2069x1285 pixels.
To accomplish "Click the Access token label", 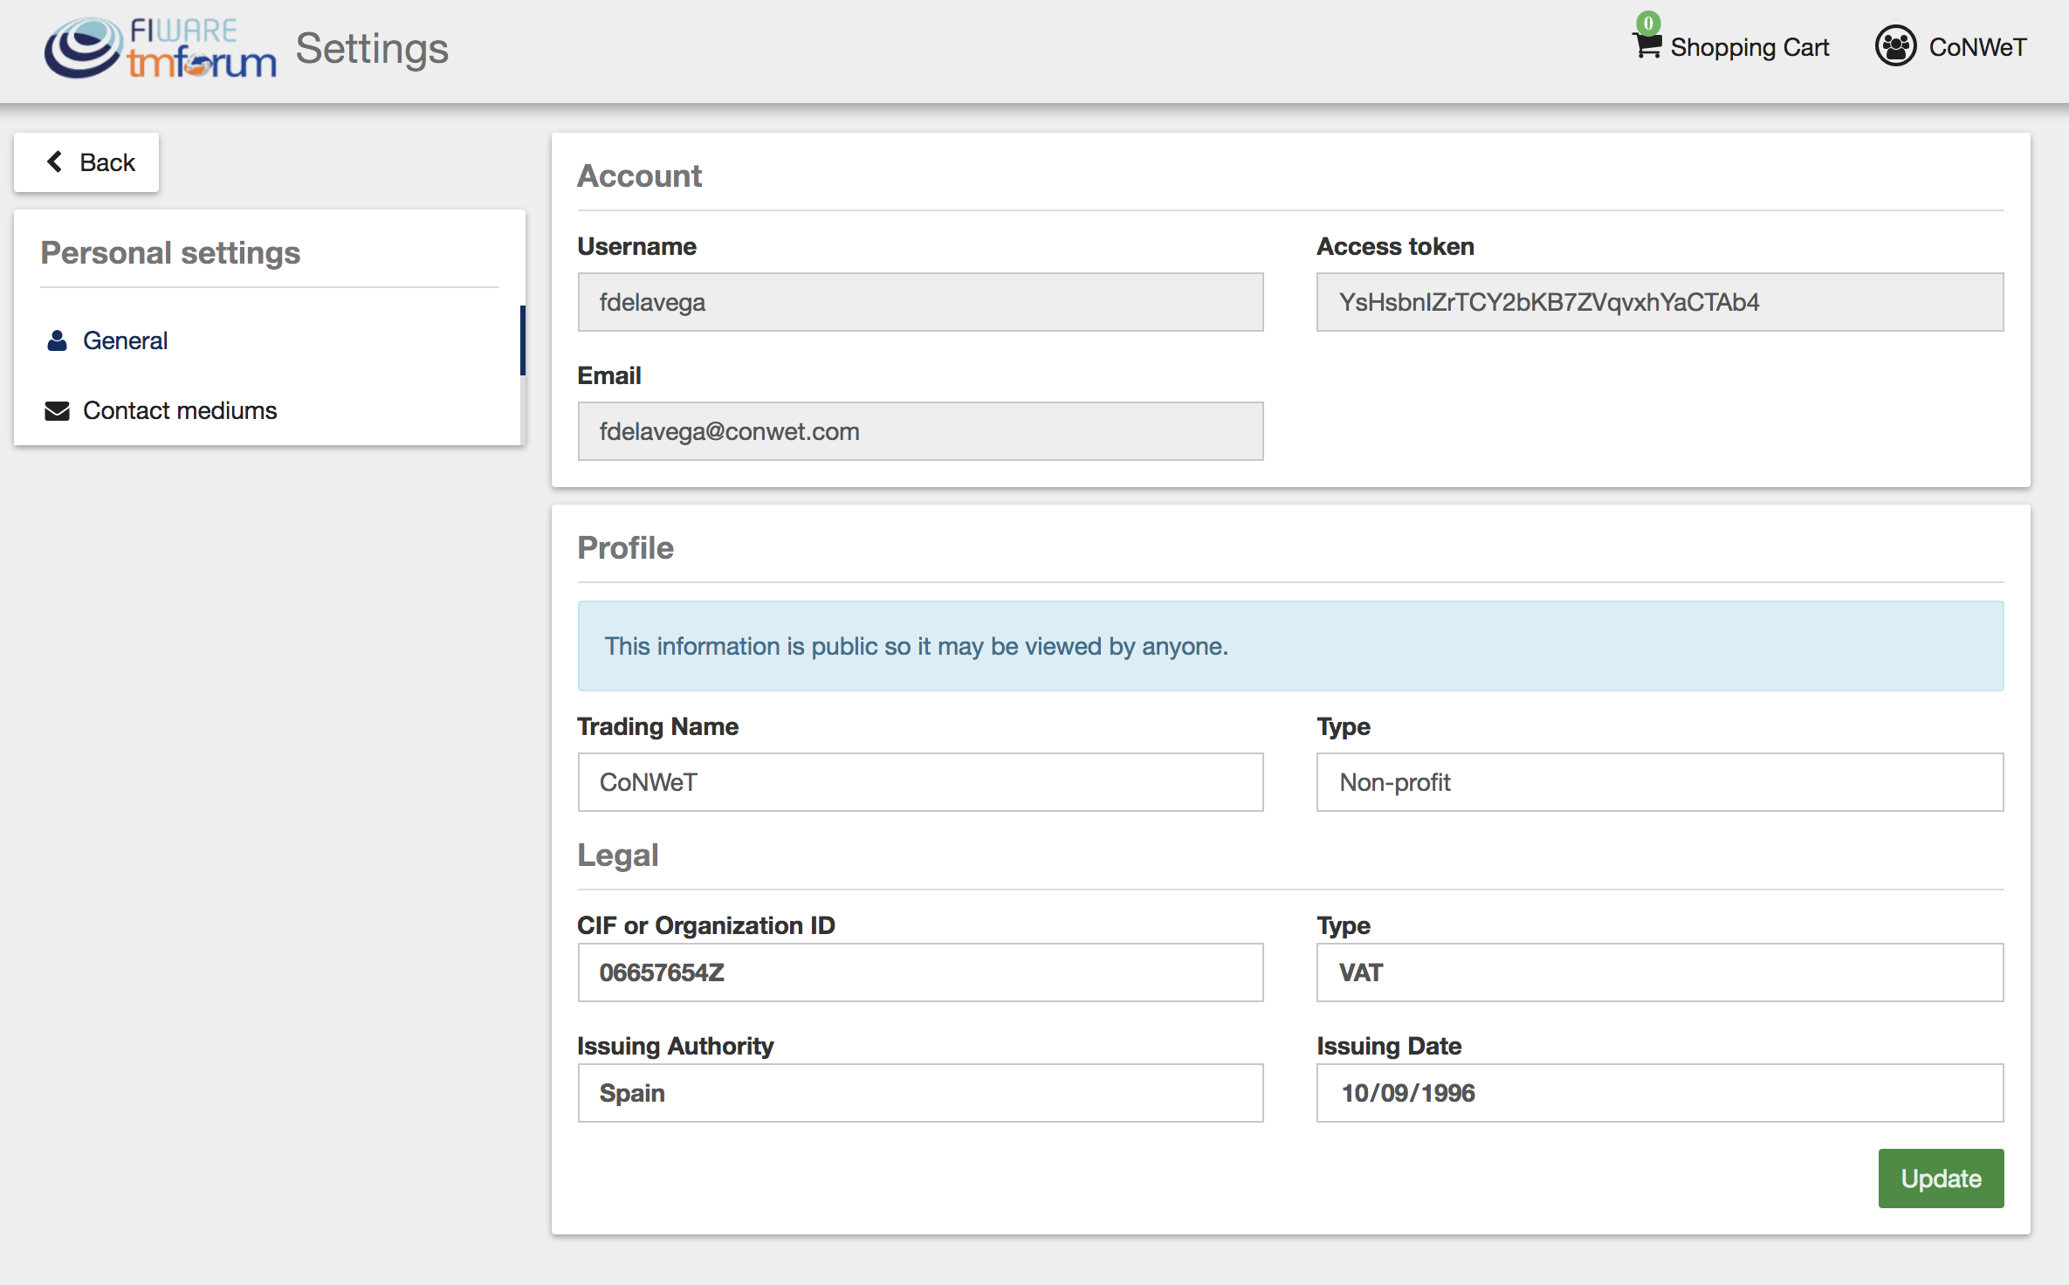I will (x=1395, y=247).
